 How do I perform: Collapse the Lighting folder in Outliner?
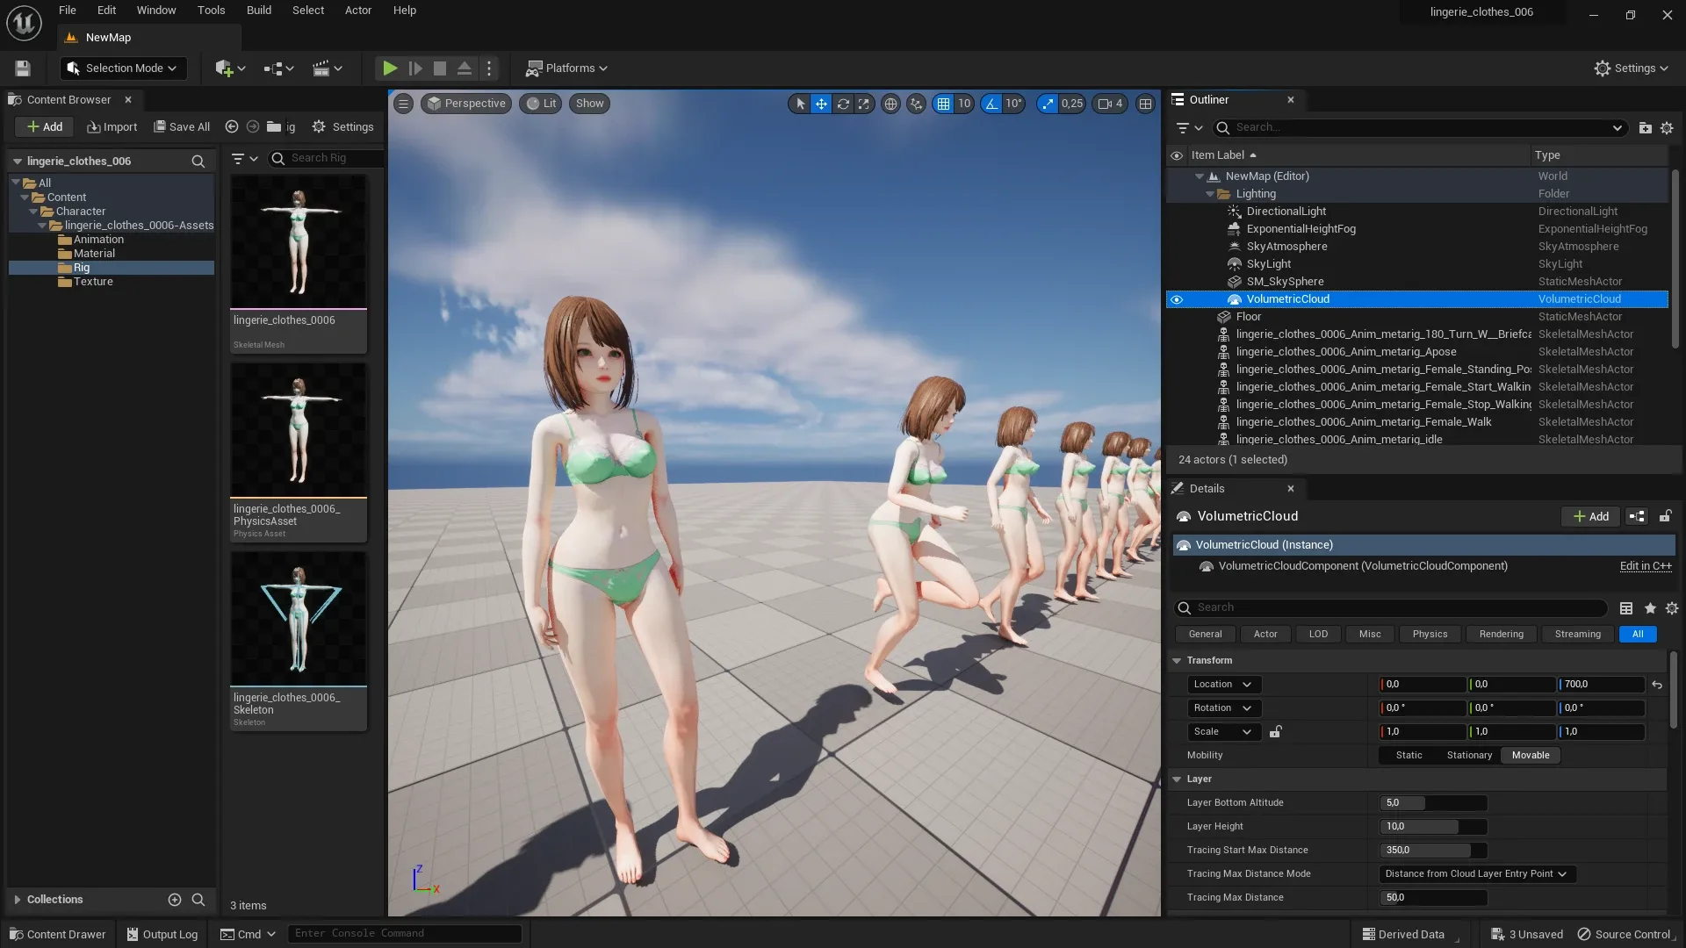pos(1211,193)
